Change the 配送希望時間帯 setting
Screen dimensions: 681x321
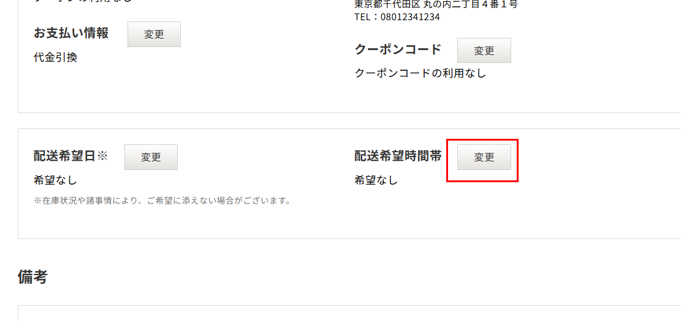coord(484,157)
